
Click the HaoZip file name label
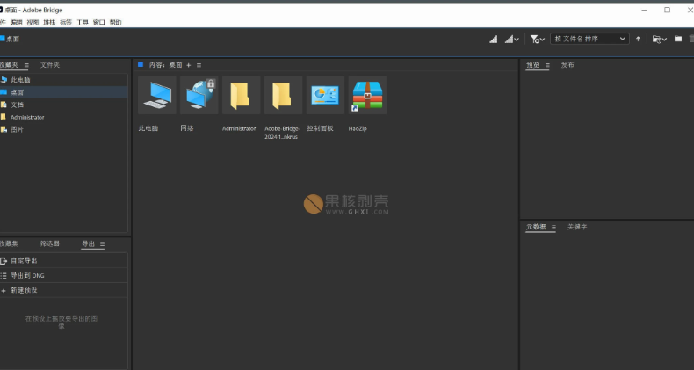[x=358, y=128]
